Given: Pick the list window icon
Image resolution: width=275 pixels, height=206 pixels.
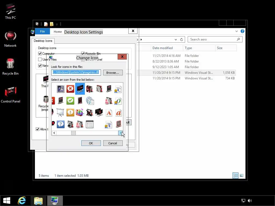Looking at the screenshot, I should click(90, 124).
